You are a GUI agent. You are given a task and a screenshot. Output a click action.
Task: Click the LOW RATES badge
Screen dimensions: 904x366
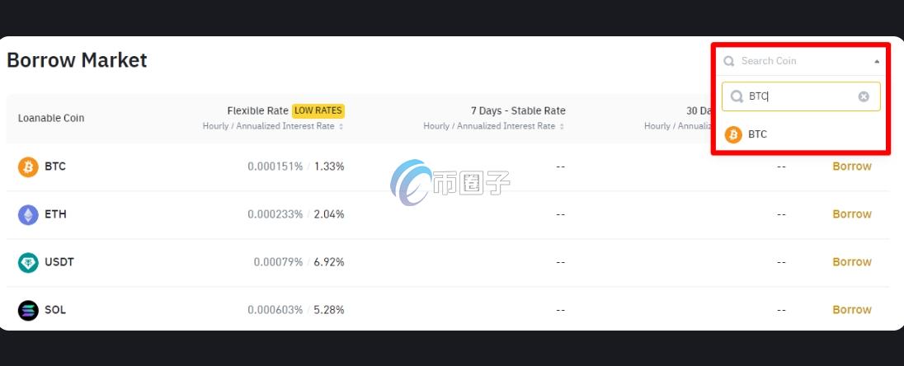(318, 110)
